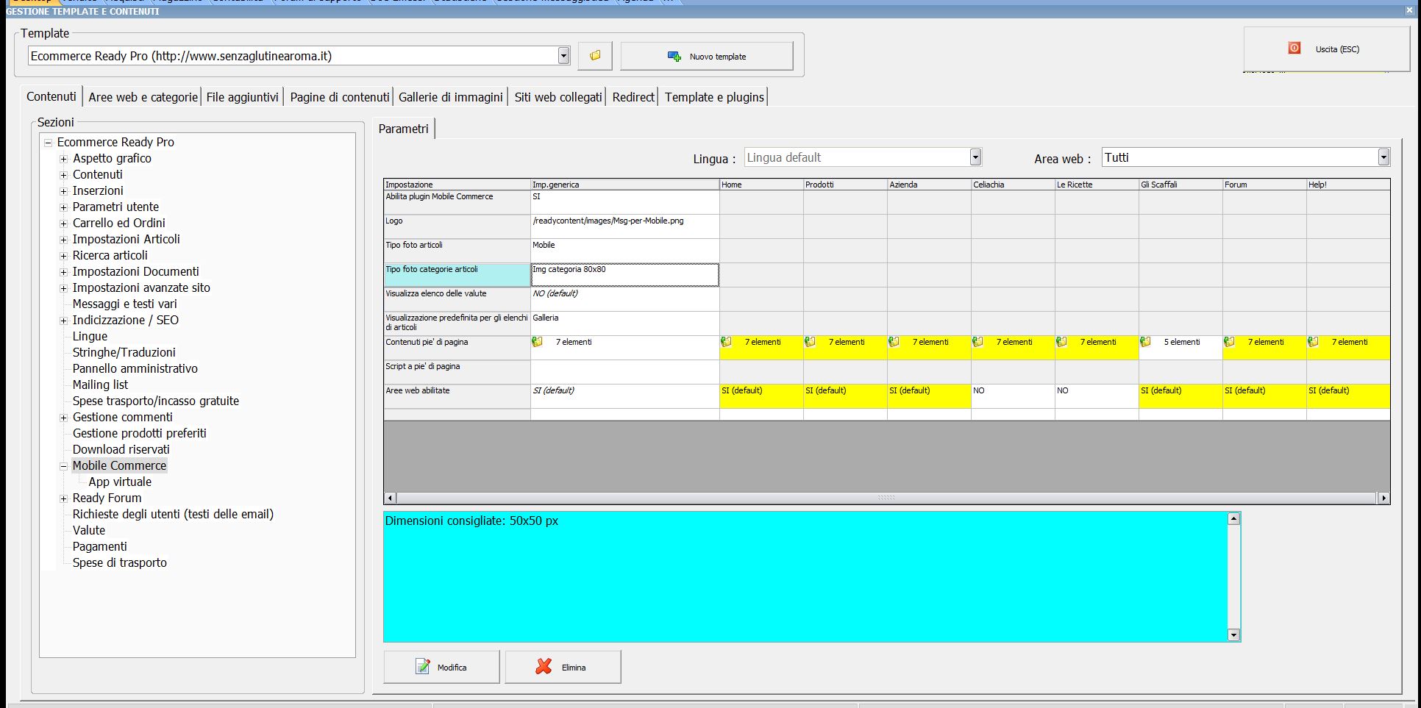Select the 'Galleria' value cell

click(624, 323)
